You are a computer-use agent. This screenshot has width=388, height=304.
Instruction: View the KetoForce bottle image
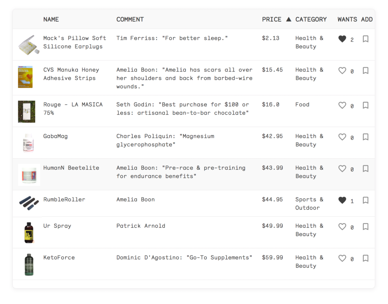click(x=29, y=265)
